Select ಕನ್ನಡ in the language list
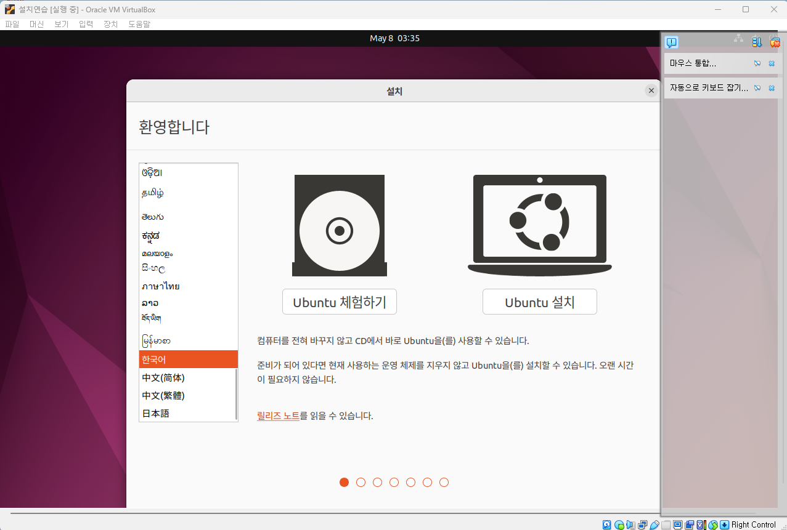Screen dimensions: 787x530 pos(188,236)
